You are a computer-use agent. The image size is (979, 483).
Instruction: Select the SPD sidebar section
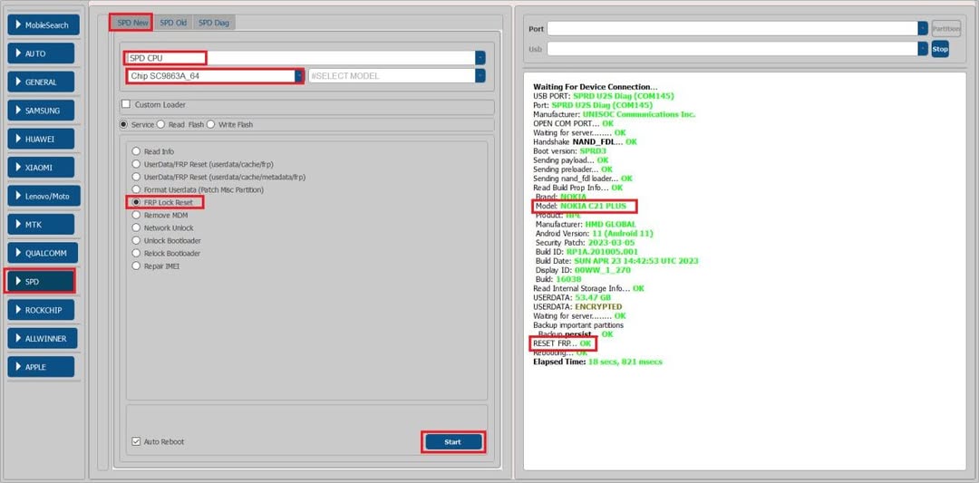pyautogui.click(x=41, y=282)
